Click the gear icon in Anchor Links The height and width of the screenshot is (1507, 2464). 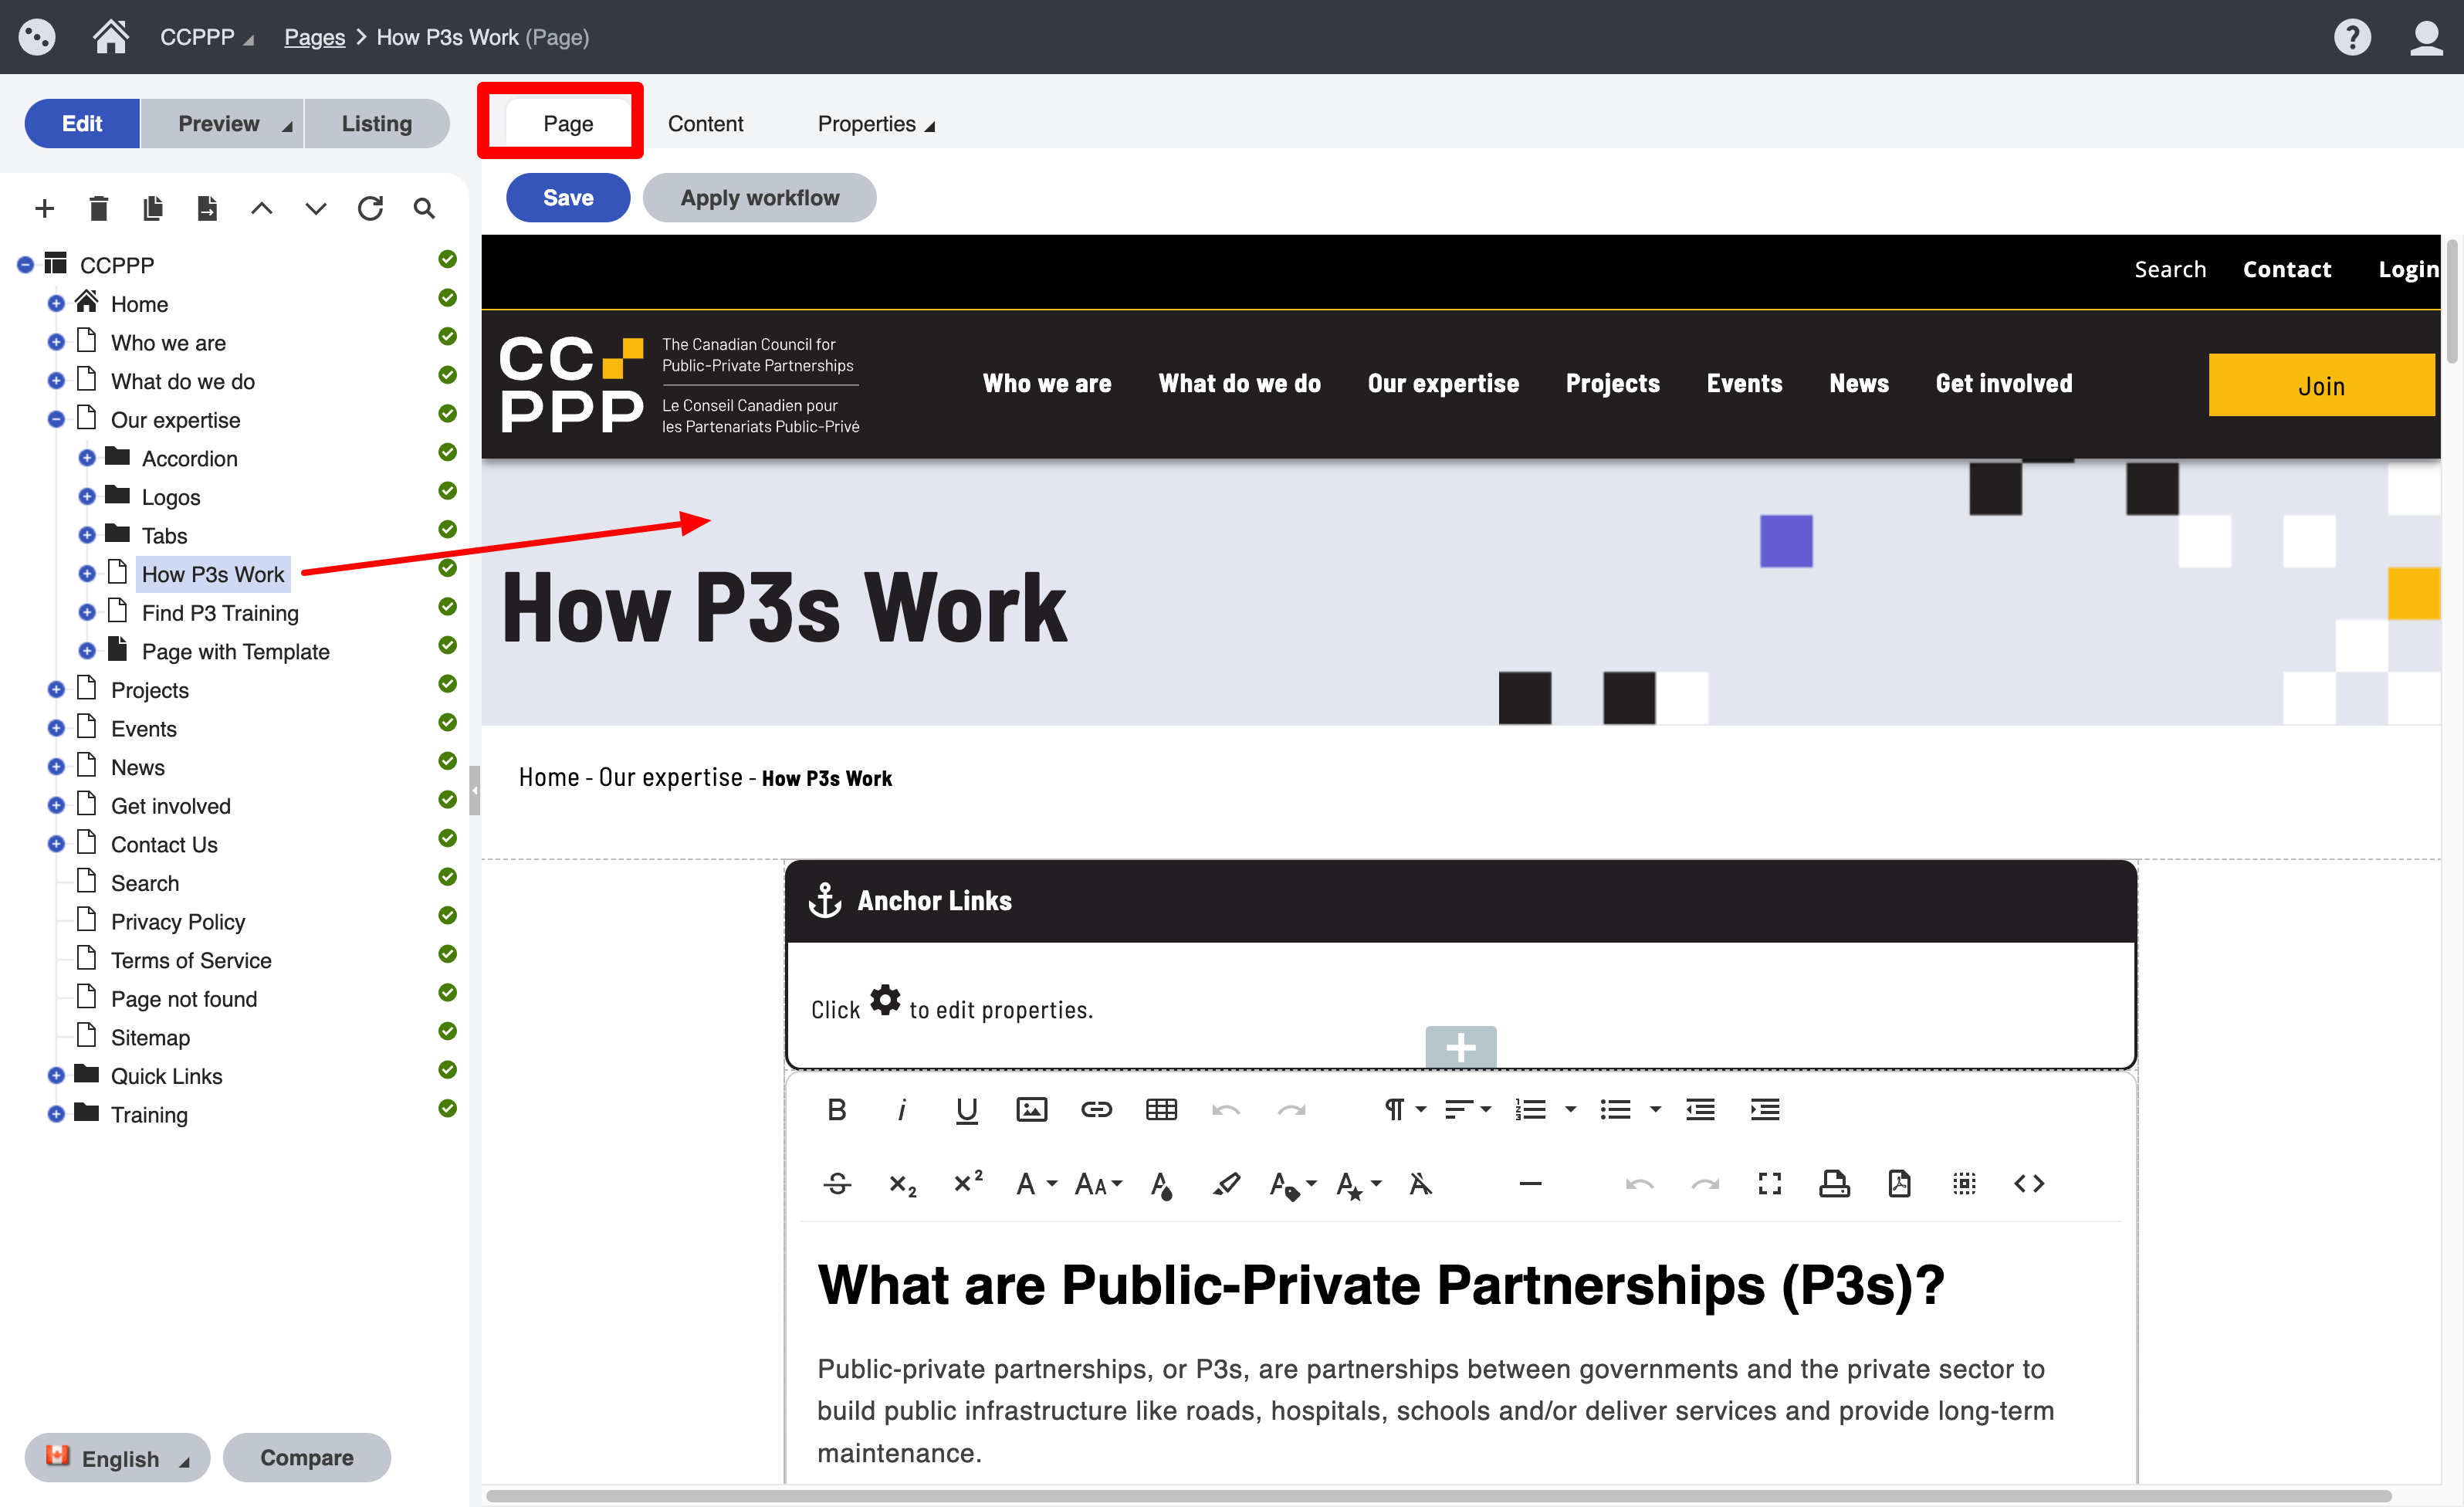885,1000
